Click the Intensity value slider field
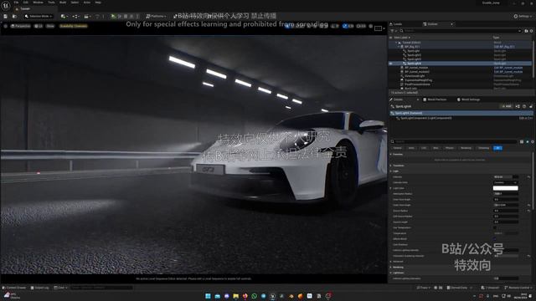536x301 pixels. [x=506, y=176]
